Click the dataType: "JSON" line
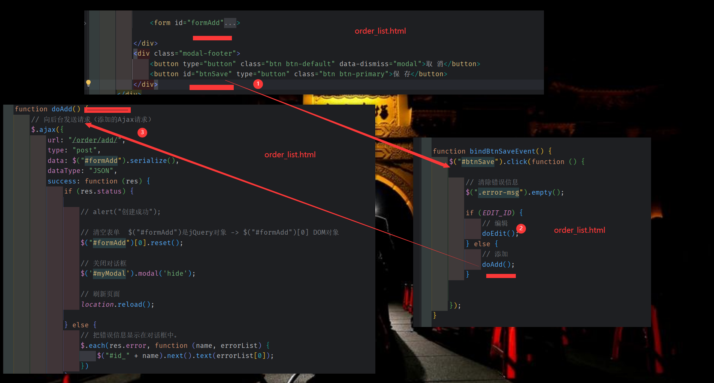This screenshot has height=383, width=714. click(82, 171)
